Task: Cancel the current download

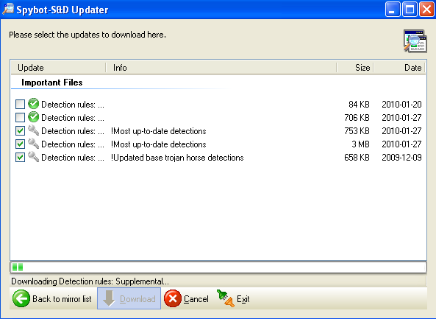Action: [x=187, y=298]
